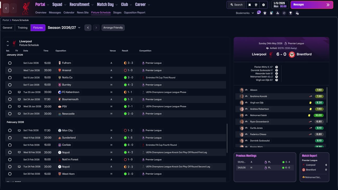Click the Portal breadcrumb link
Viewport: 338px width, 190px height.
point(6,20)
